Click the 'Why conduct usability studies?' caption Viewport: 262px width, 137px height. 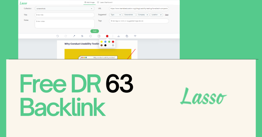pyautogui.click(x=104, y=58)
